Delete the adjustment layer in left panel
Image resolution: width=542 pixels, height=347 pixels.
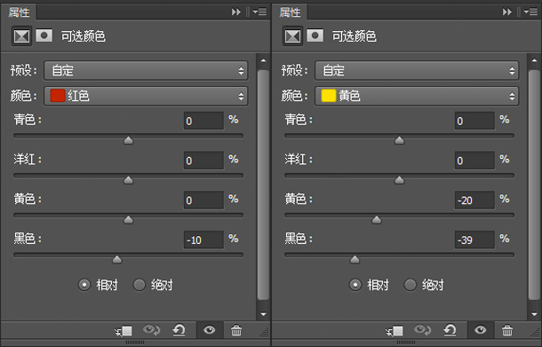click(x=236, y=330)
